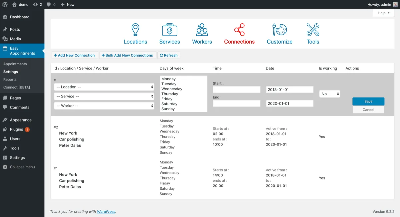The width and height of the screenshot is (400, 217).
Task: Open the Plugins menu label
Action: click(16, 129)
